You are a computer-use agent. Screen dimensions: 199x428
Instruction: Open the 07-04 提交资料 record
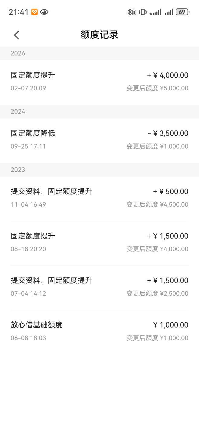click(99, 287)
